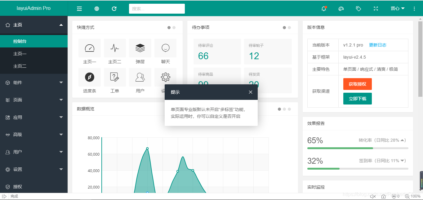
Task: Click the 待发货 card
Action: 268,76
